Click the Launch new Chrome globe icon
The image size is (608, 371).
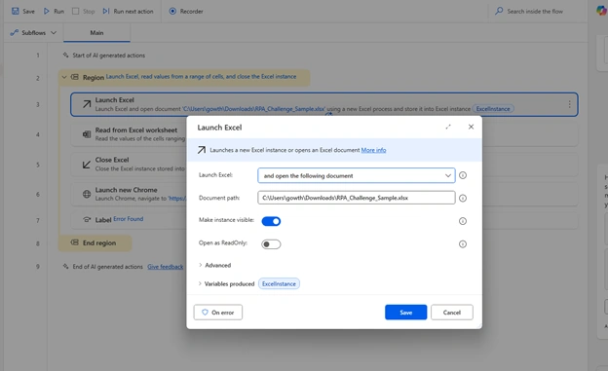coord(87,194)
